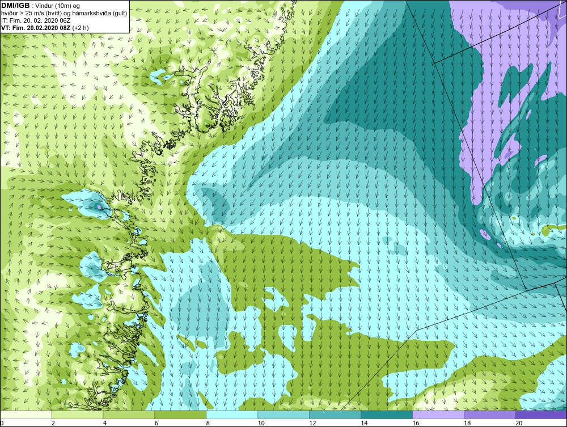The height and width of the screenshot is (427, 567).
Task: Click the legend scale label 10
Action: (x=261, y=423)
